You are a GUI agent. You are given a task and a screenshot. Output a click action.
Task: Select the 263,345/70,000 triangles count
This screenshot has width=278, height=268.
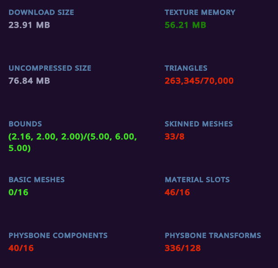tap(199, 81)
